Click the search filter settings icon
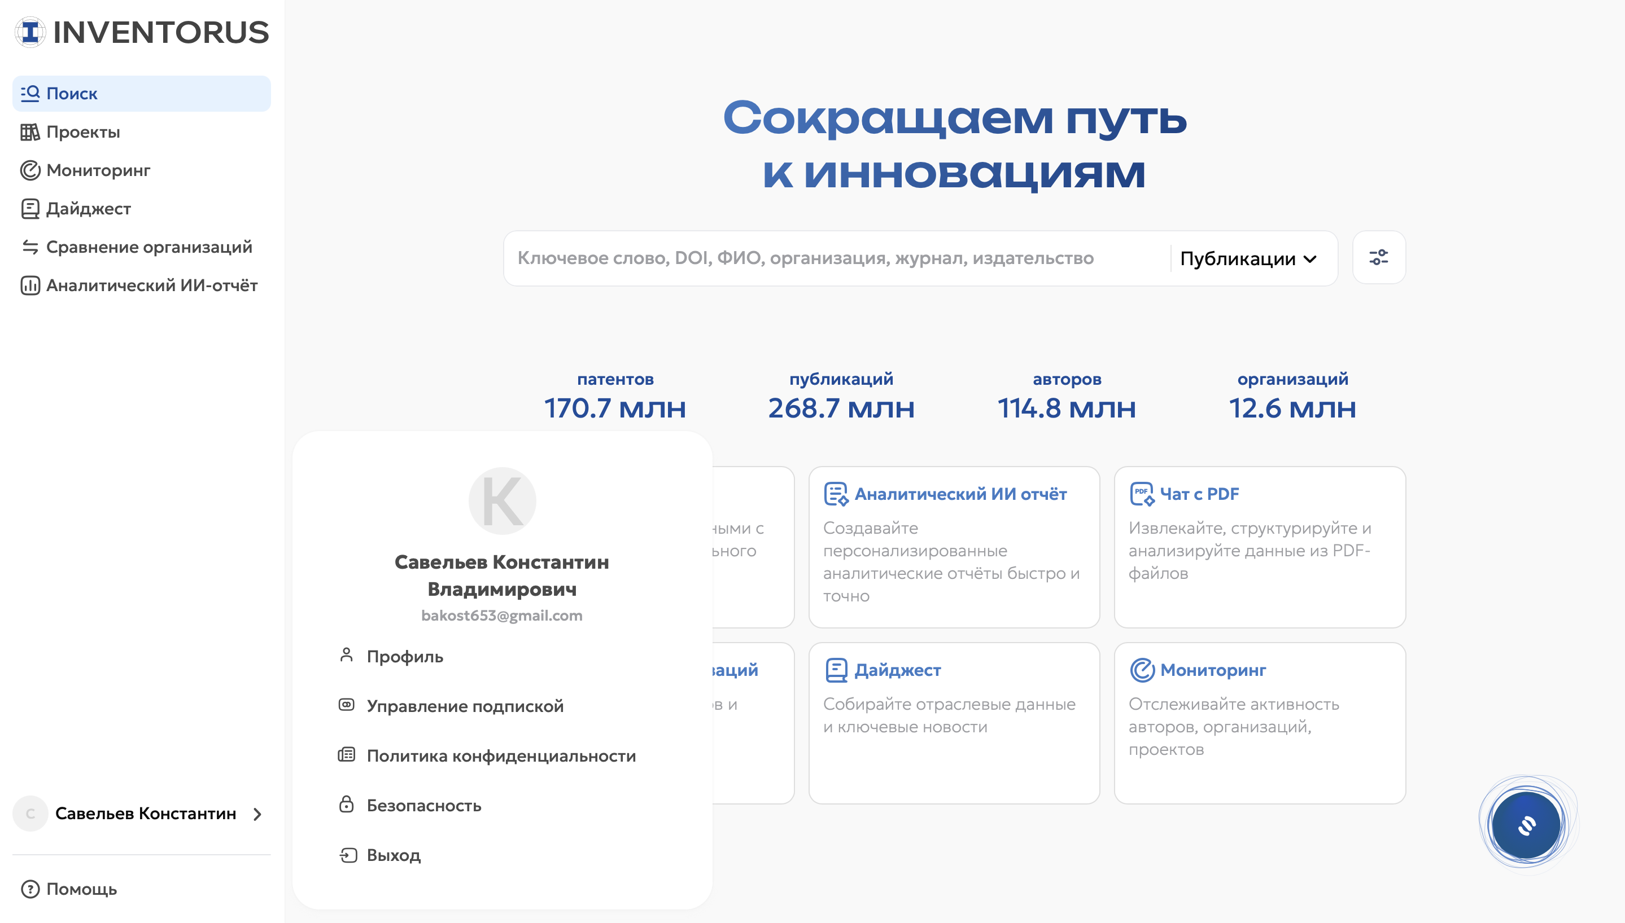The height and width of the screenshot is (923, 1625). 1378,257
